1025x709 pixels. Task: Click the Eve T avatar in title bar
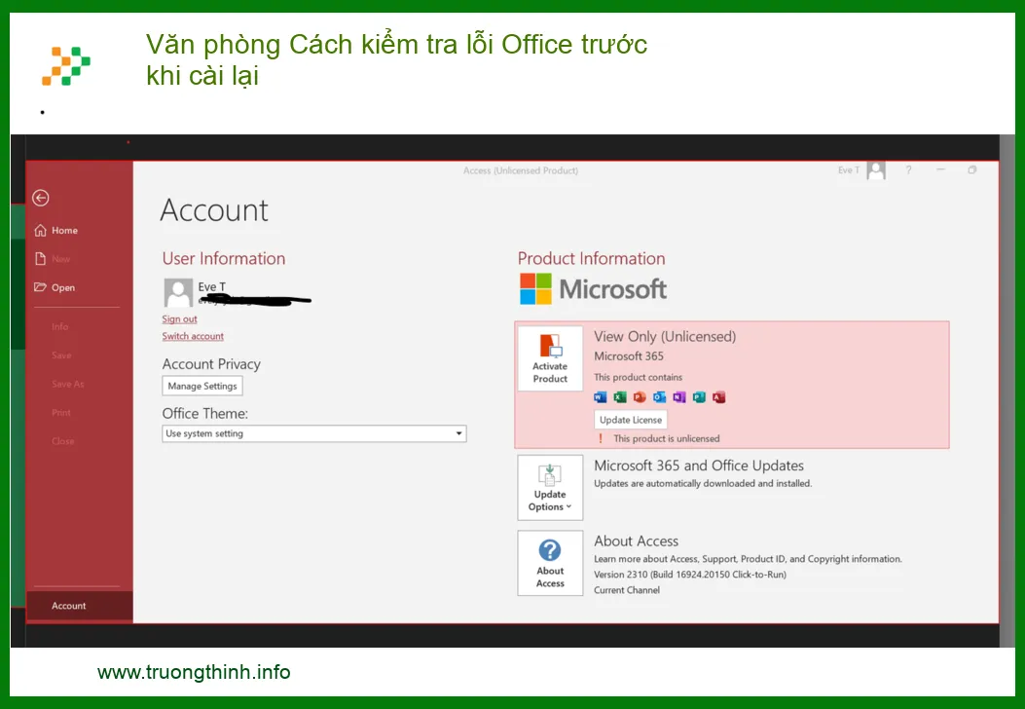tap(876, 170)
